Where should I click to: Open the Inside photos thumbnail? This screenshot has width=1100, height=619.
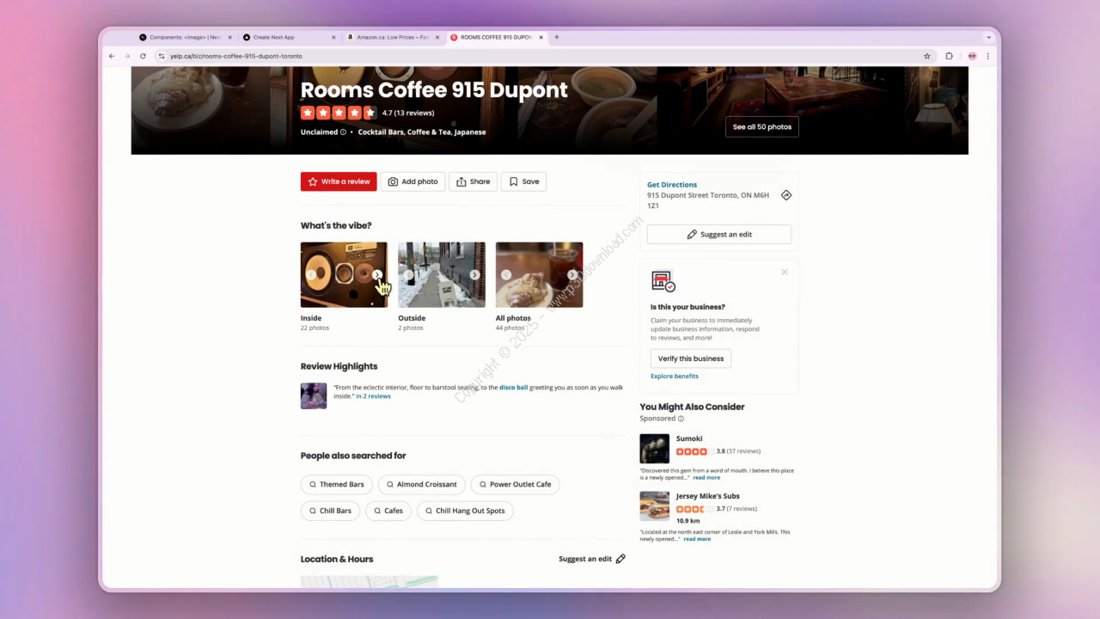pos(344,274)
